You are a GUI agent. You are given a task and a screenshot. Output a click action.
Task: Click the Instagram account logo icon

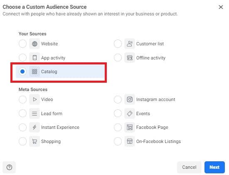pyautogui.click(x=130, y=99)
